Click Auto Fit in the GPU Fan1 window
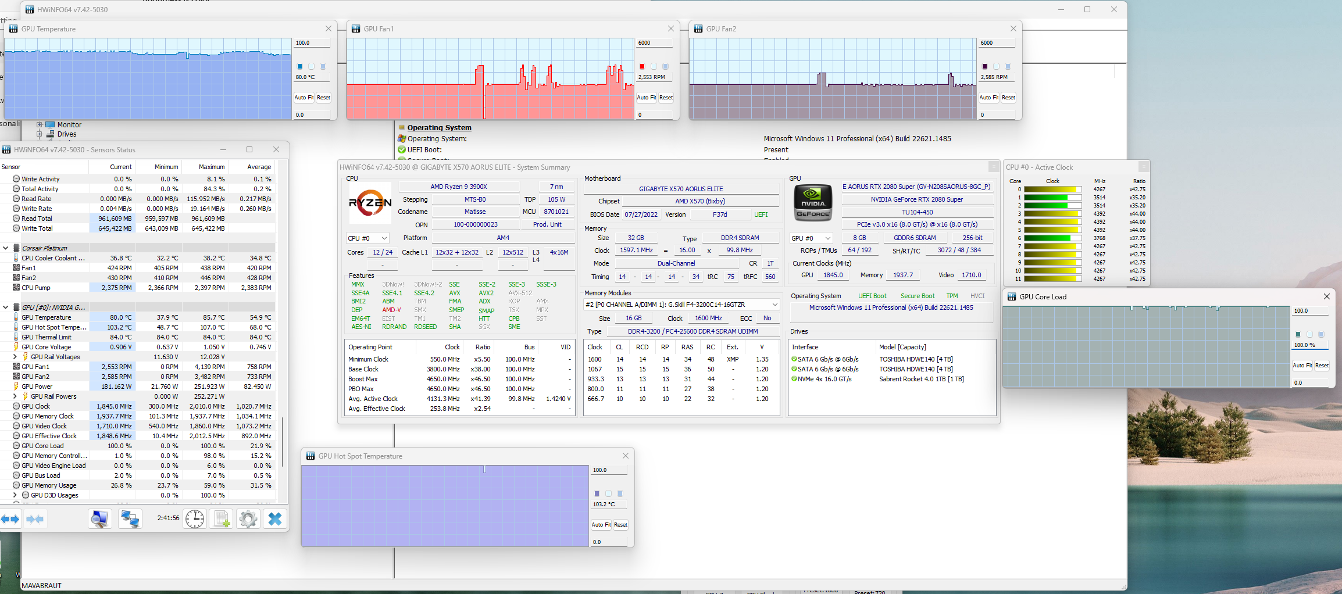Image resolution: width=1342 pixels, height=594 pixels. pyautogui.click(x=645, y=97)
